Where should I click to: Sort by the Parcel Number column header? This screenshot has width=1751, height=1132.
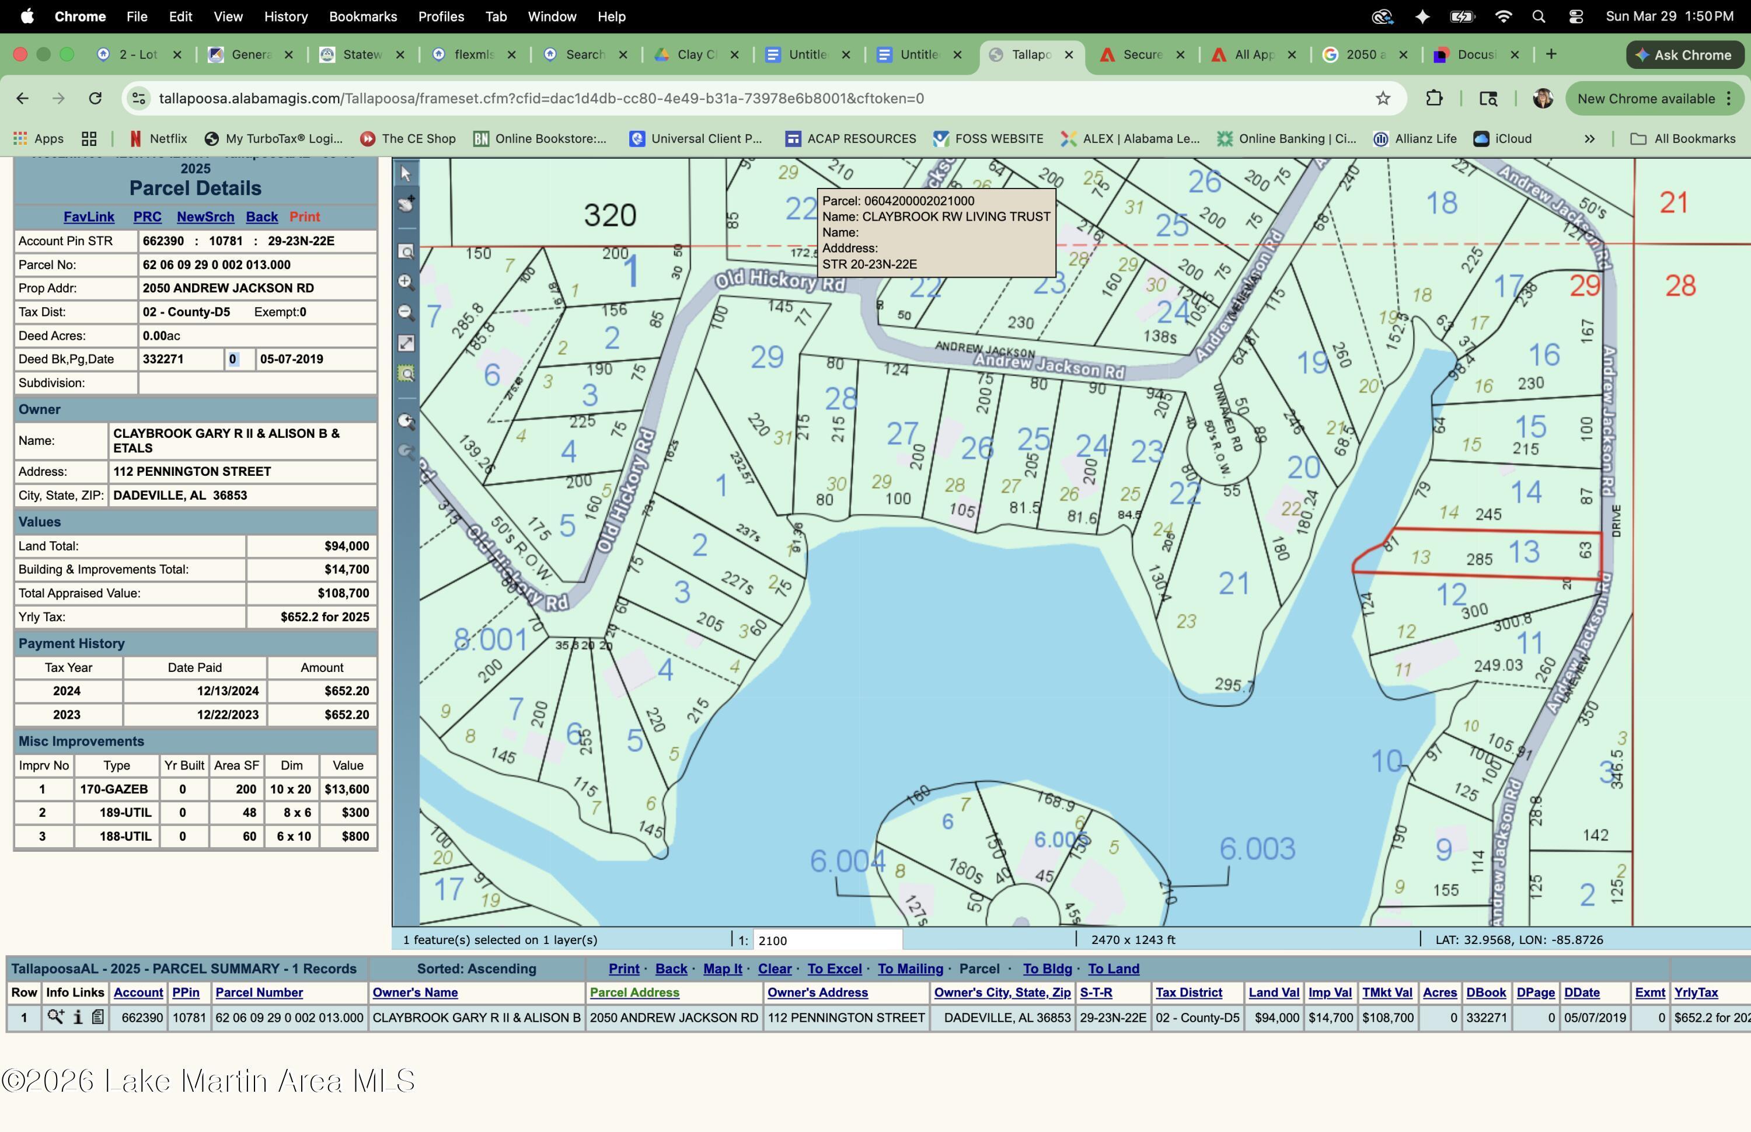click(259, 992)
